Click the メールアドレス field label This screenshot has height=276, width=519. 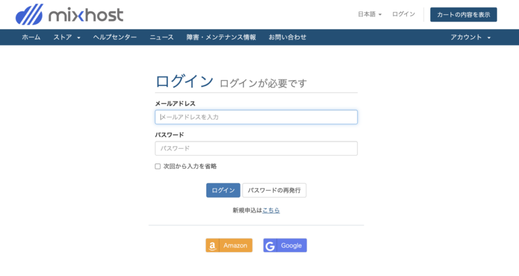[175, 103]
